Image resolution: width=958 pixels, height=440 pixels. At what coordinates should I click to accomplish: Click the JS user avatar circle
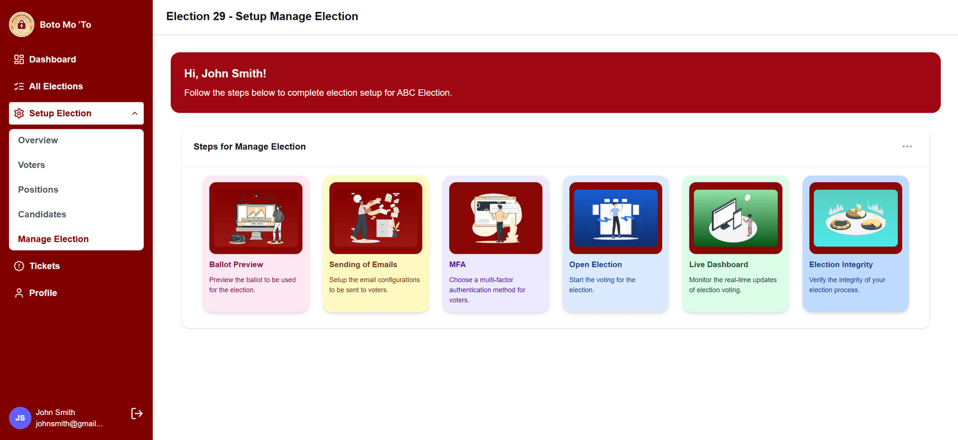click(20, 418)
